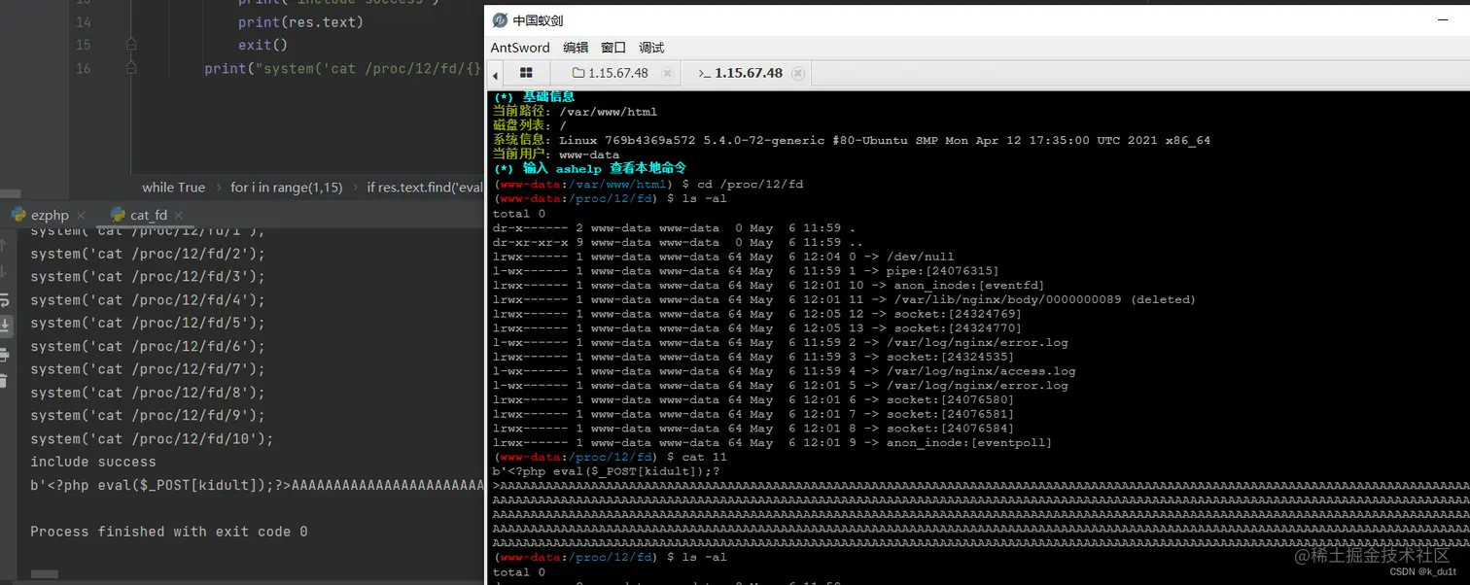Click terminal icon on the 1.15.67.48 terminal tab
Screen dimensions: 1470x585
(x=705, y=73)
